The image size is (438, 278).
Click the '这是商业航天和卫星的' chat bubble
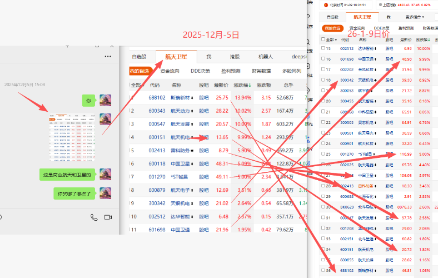[x=67, y=175]
